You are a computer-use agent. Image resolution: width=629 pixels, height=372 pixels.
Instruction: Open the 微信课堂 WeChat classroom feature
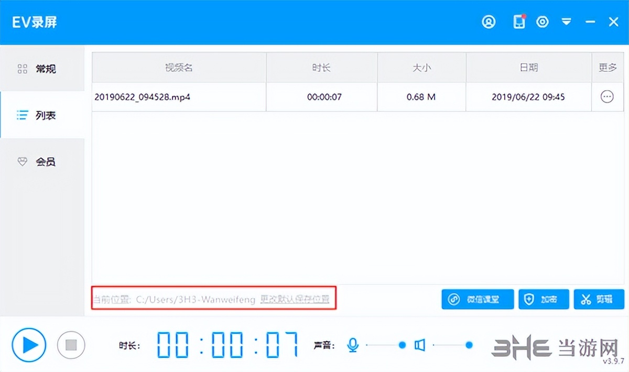(x=477, y=299)
